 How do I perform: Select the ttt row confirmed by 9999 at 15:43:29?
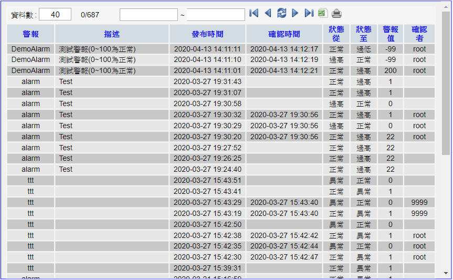click(x=30, y=202)
